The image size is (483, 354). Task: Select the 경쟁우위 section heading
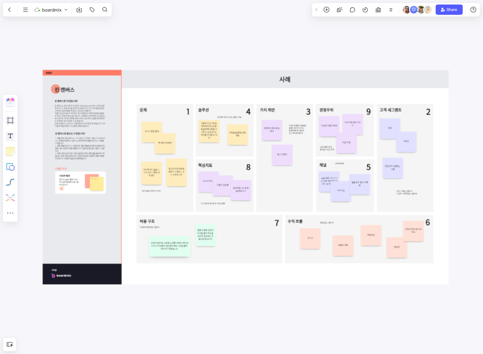[326, 110]
